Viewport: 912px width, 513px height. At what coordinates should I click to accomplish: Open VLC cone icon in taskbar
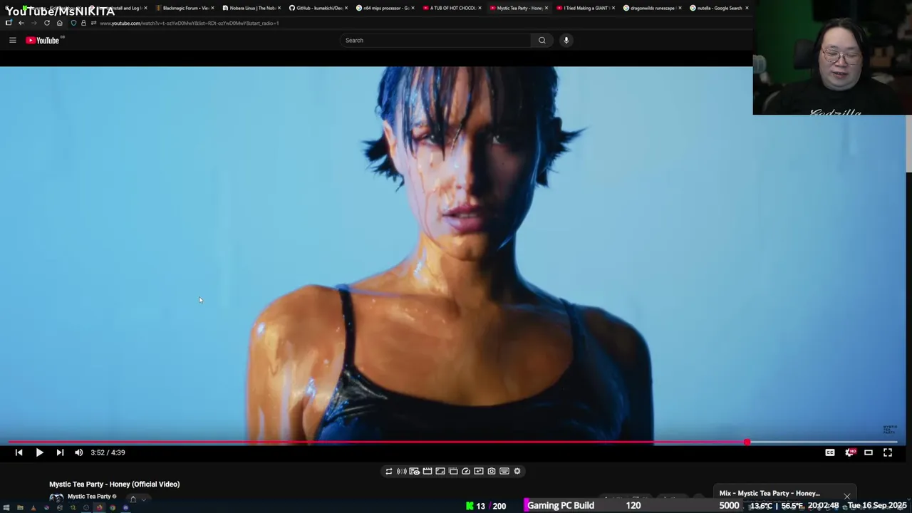[33, 507]
